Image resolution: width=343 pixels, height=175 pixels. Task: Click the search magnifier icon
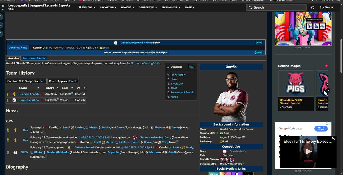[x=250, y=7]
